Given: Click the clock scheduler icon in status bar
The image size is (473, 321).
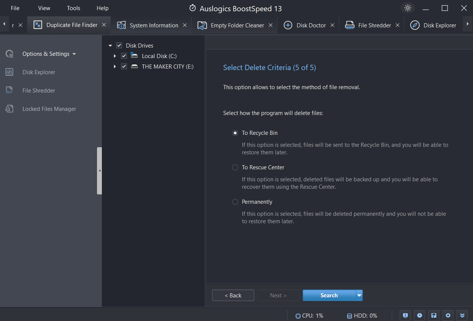Looking at the screenshot, I should click(420, 315).
